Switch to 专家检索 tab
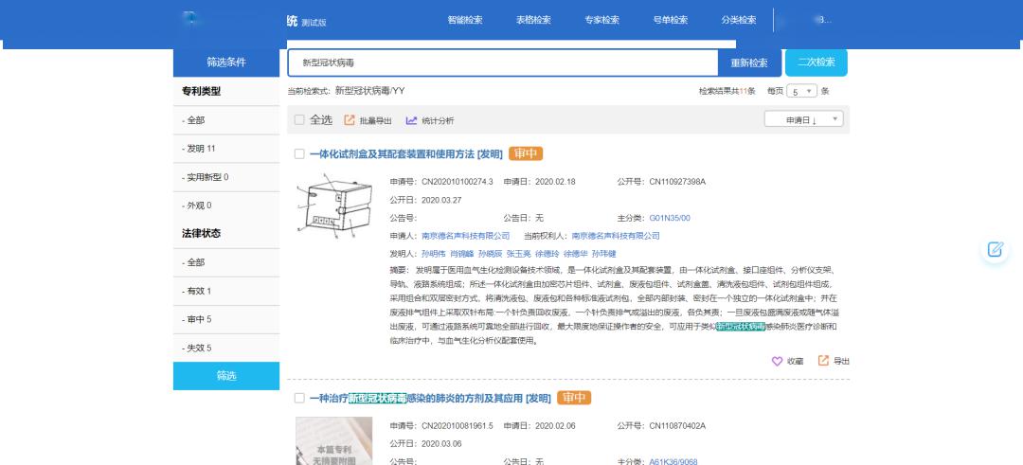Screen dimensions: 1023x465 coord(602,20)
